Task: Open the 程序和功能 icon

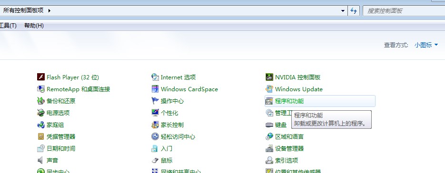Action: click(269, 101)
